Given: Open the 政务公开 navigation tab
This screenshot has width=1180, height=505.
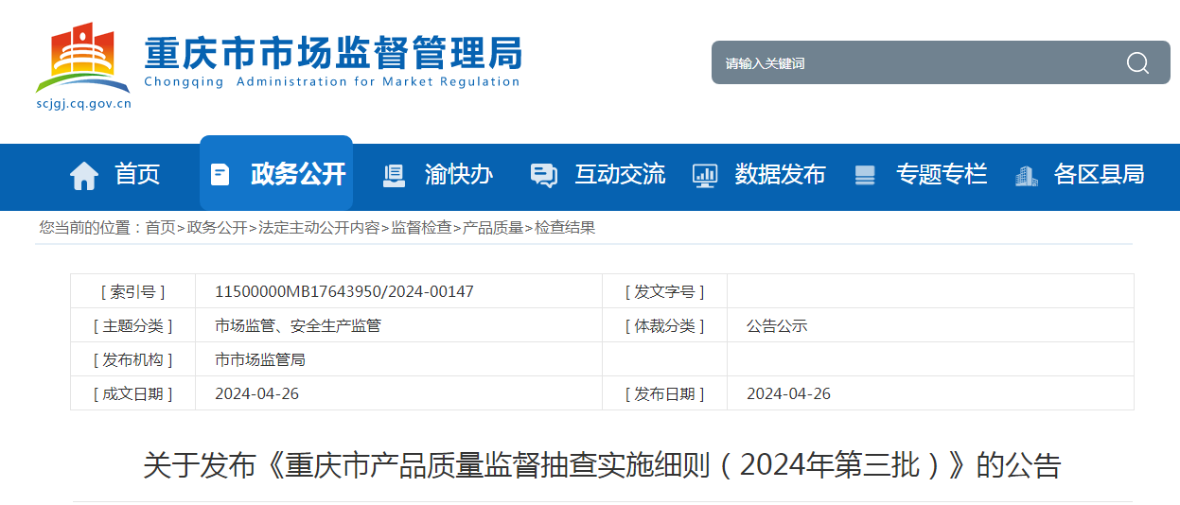Looking at the screenshot, I should click(276, 173).
